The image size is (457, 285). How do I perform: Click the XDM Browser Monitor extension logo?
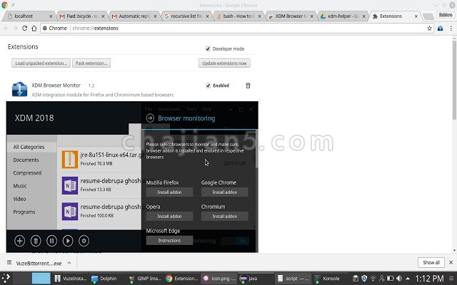click(x=19, y=89)
